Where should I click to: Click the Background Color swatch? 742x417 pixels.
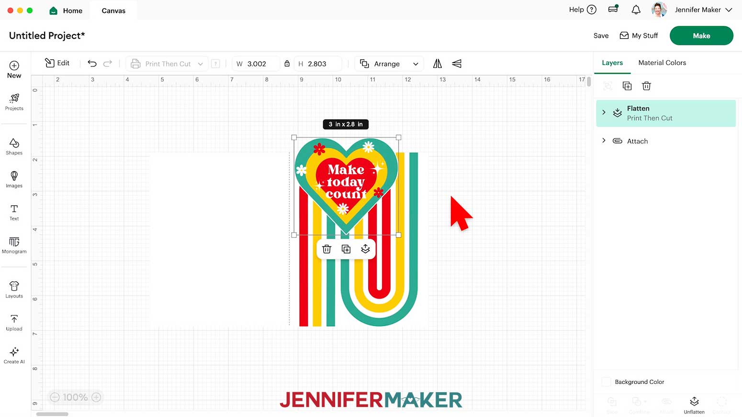click(x=606, y=382)
